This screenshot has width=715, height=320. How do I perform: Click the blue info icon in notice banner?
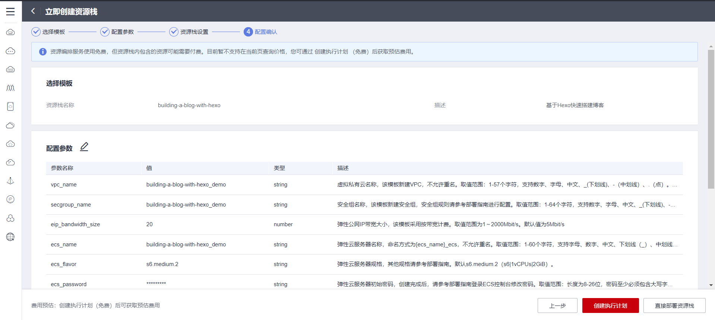point(43,52)
